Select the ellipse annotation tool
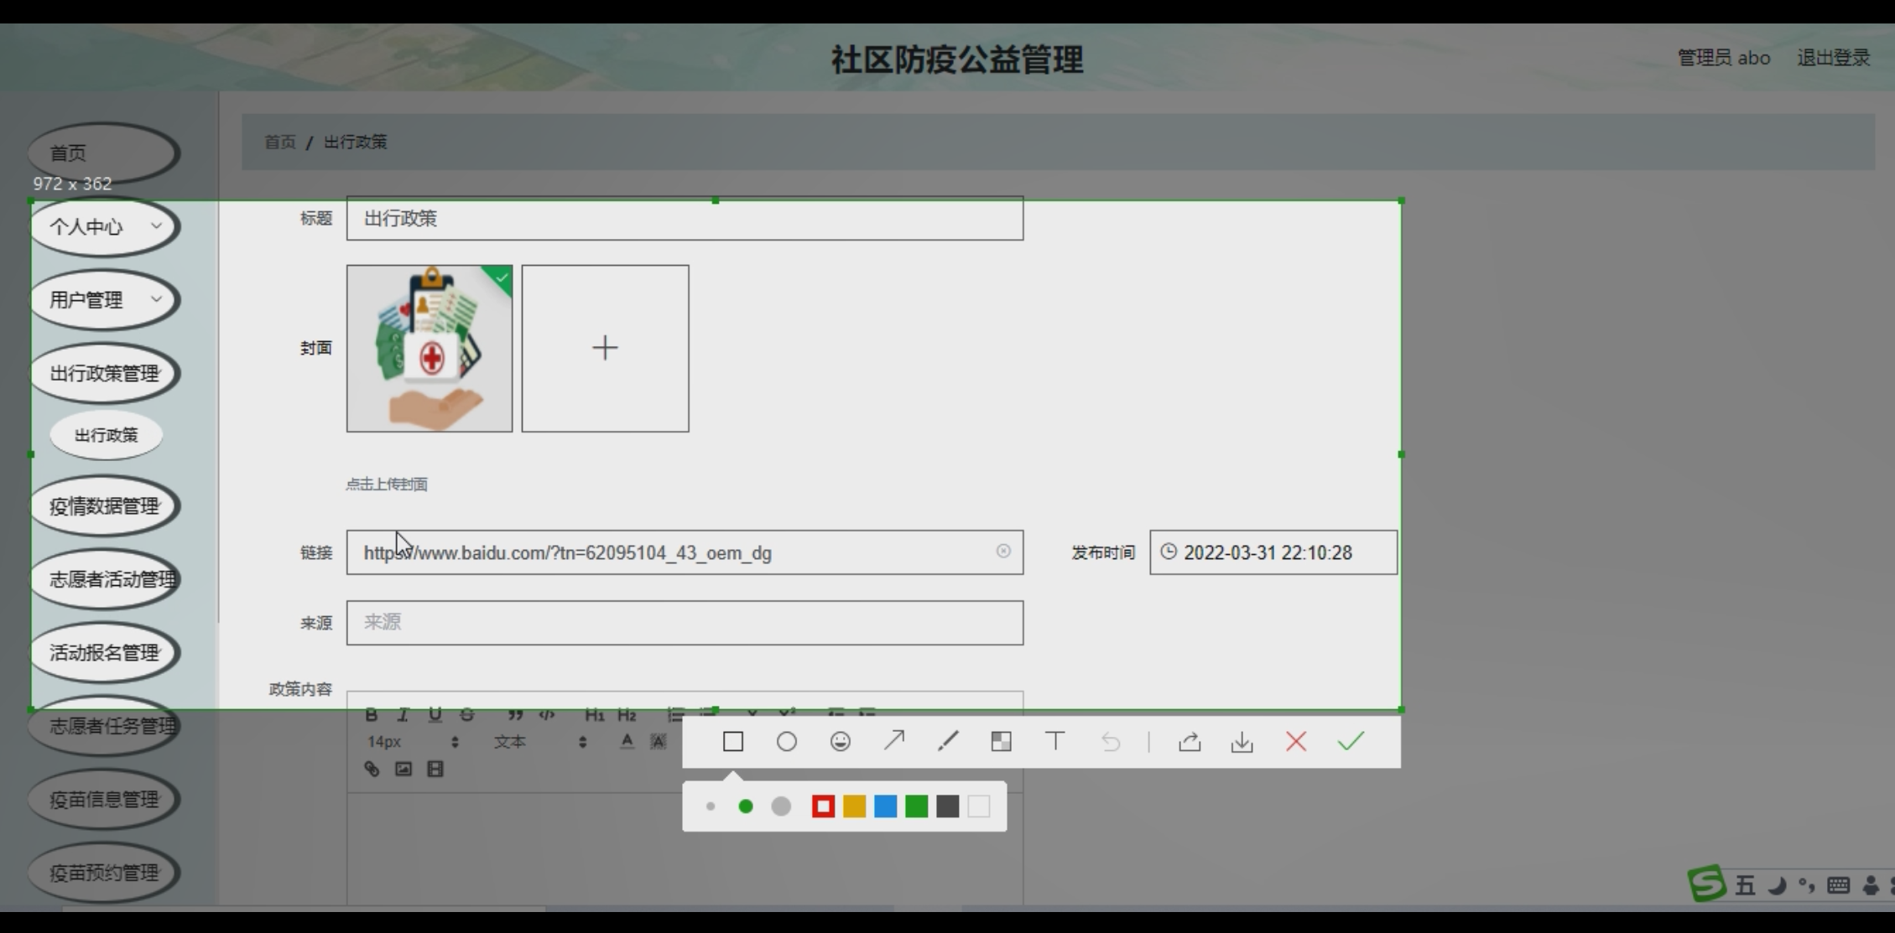This screenshot has width=1895, height=933. 786,742
